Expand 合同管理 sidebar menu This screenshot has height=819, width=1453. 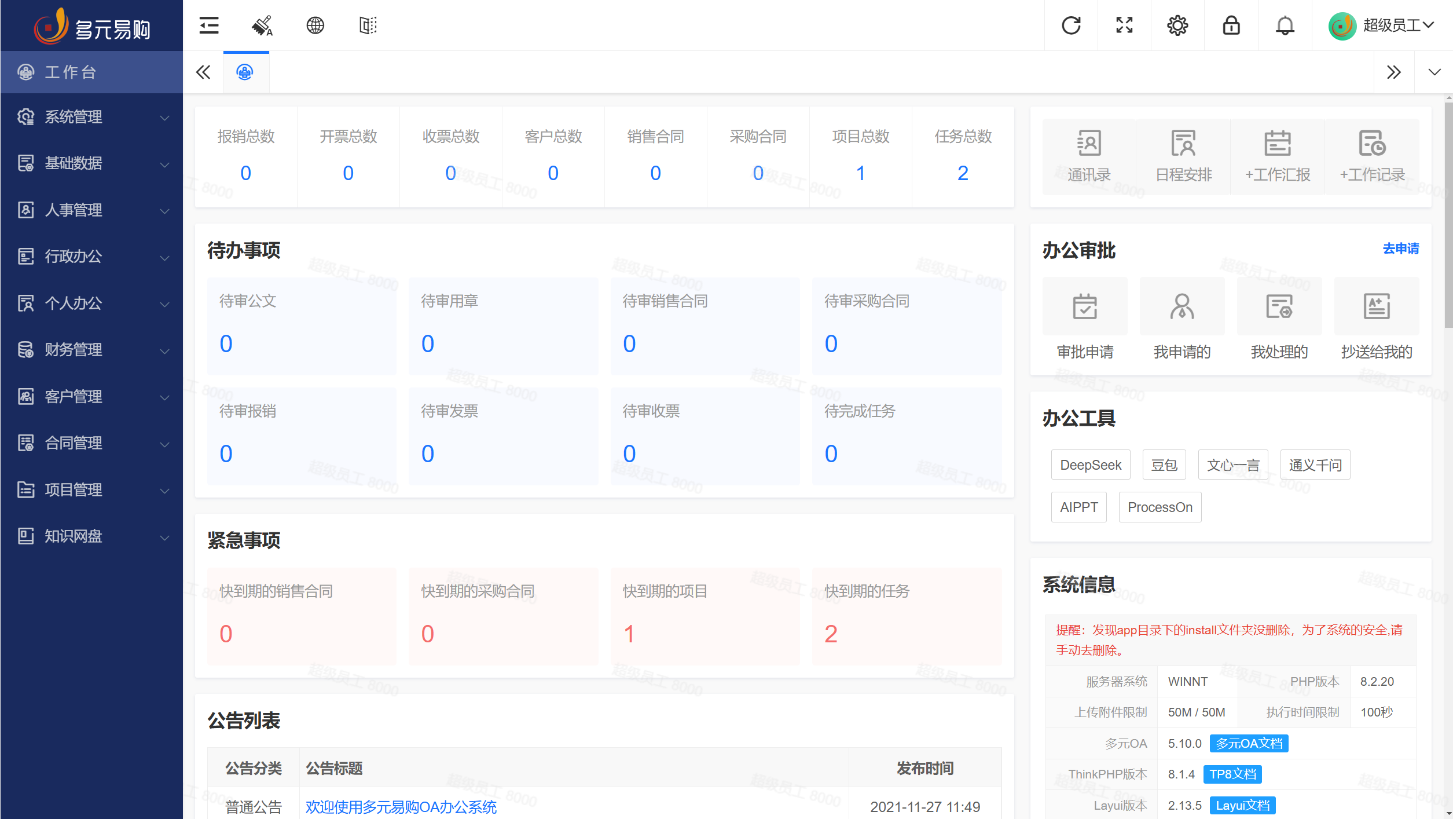(x=91, y=443)
